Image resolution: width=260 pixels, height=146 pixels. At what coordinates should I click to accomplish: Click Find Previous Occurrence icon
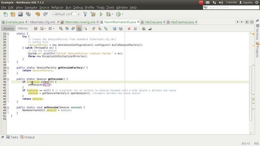67,29
